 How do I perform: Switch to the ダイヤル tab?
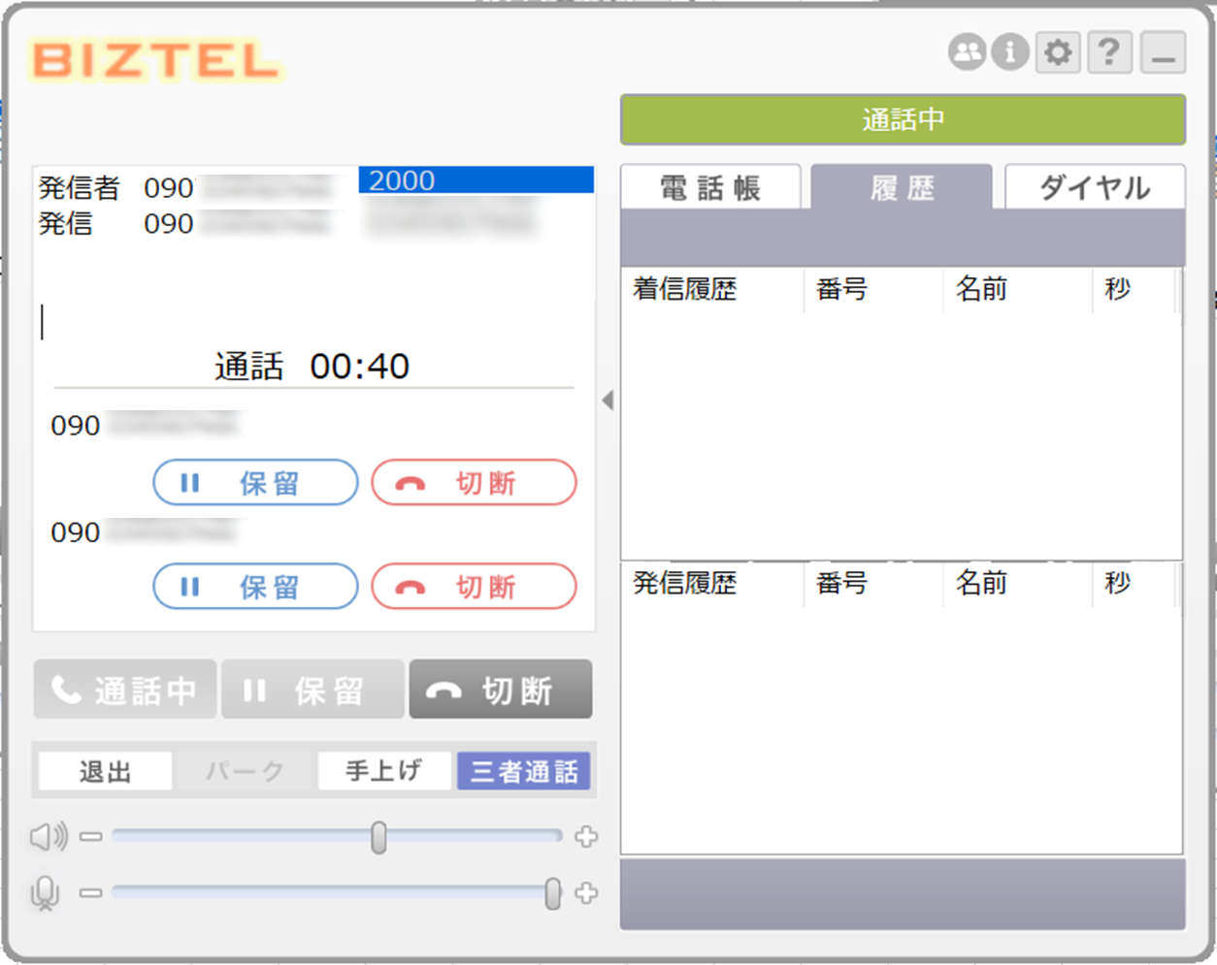pyautogui.click(x=1095, y=187)
